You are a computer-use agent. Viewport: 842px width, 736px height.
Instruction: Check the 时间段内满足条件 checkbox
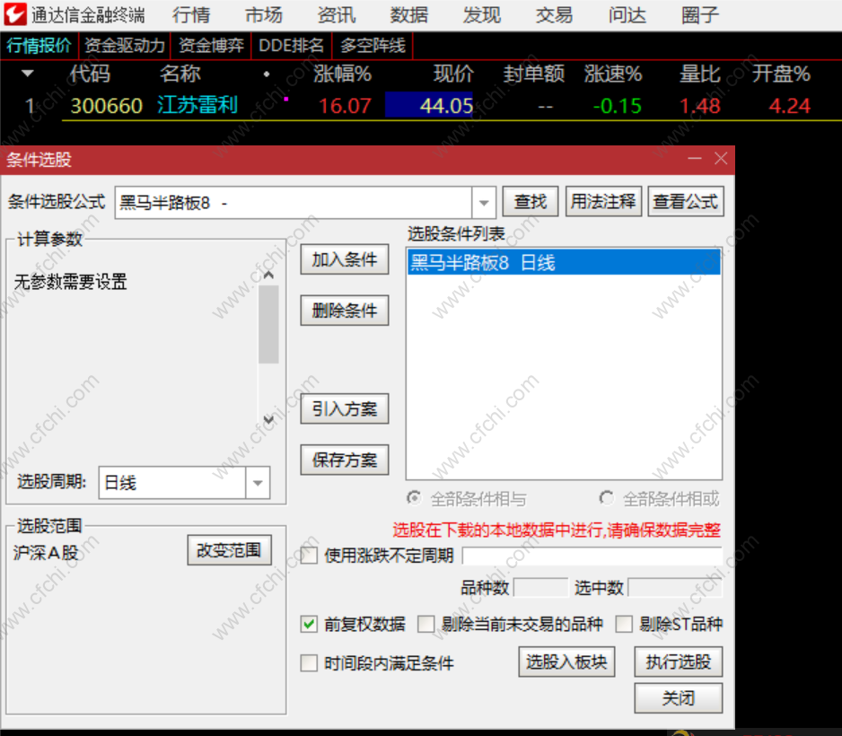tap(309, 663)
